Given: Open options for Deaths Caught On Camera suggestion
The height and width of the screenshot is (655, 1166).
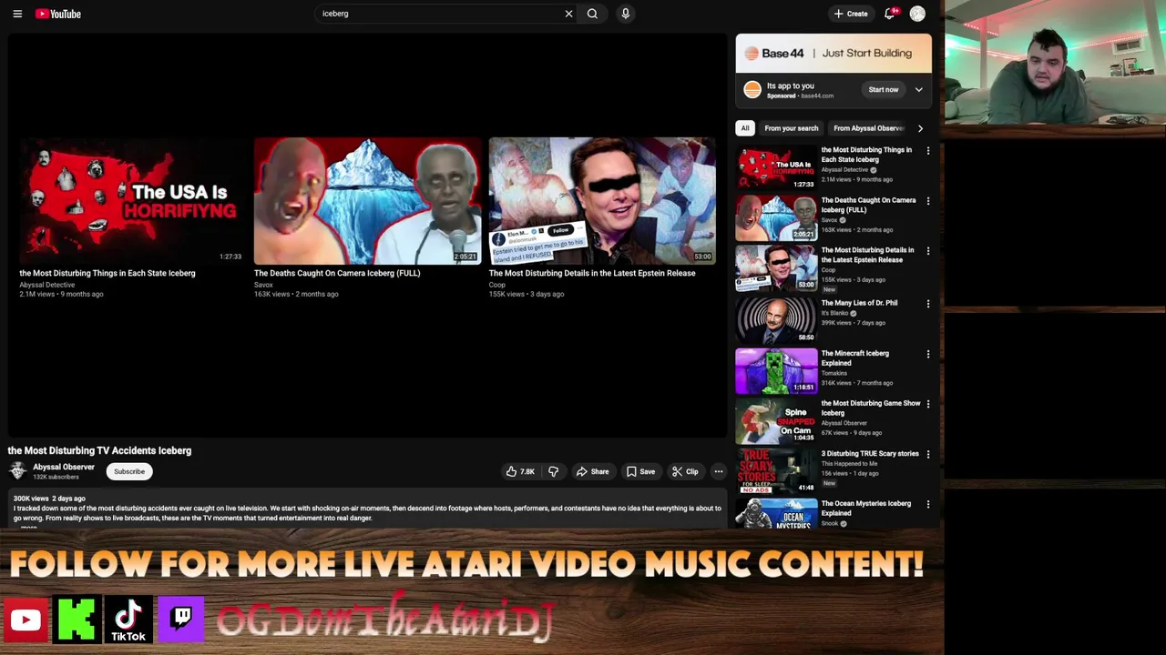Looking at the screenshot, I should pyautogui.click(x=927, y=201).
